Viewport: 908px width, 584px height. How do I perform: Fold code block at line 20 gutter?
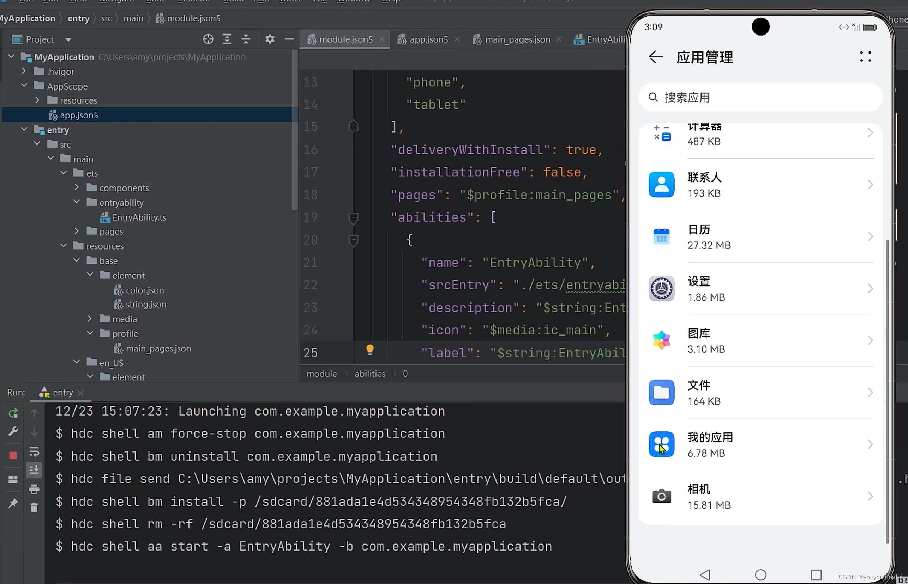[x=353, y=240]
